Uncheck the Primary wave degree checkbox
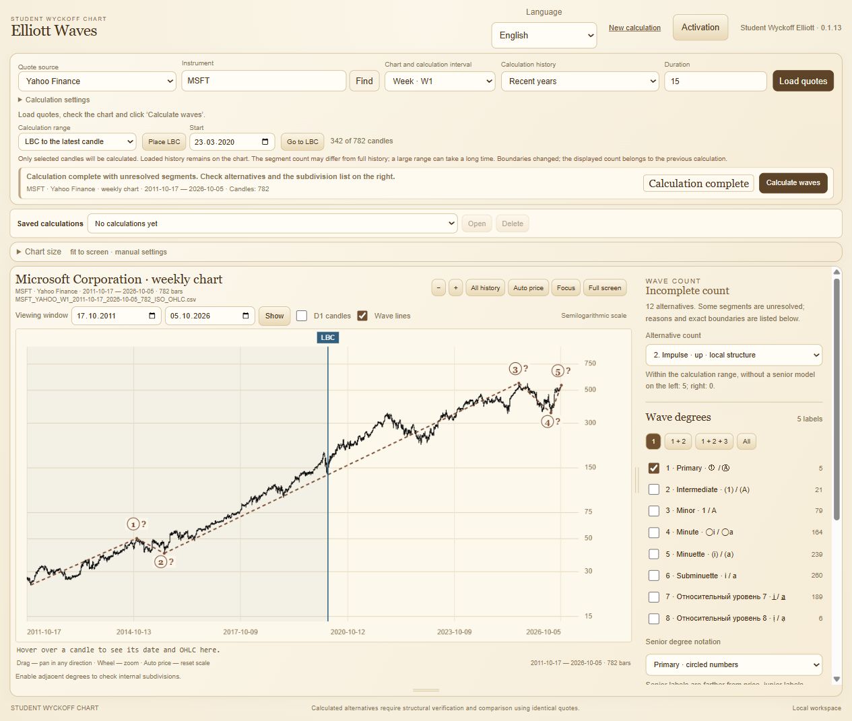 (653, 468)
